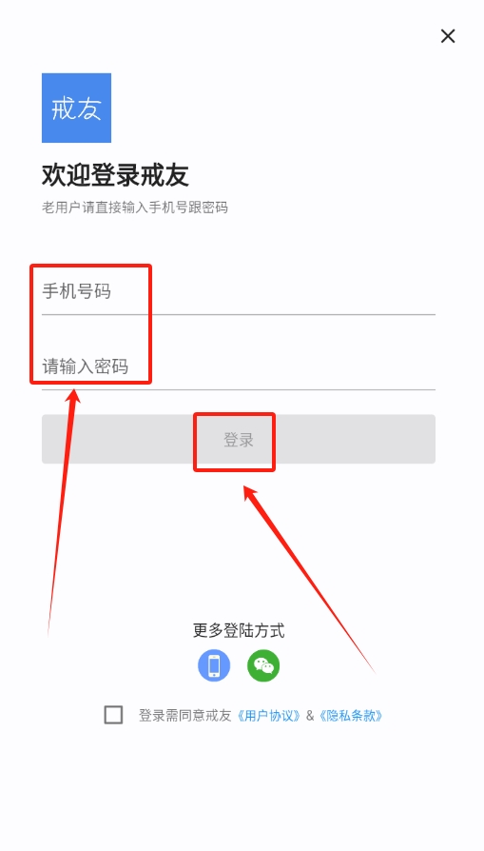Screen dimensions: 484x851
Task: Click the 更多登陆方式 label
Action: point(239,631)
